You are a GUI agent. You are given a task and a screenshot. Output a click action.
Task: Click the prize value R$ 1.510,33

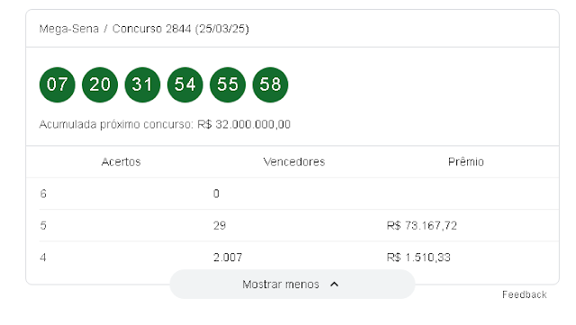click(418, 257)
